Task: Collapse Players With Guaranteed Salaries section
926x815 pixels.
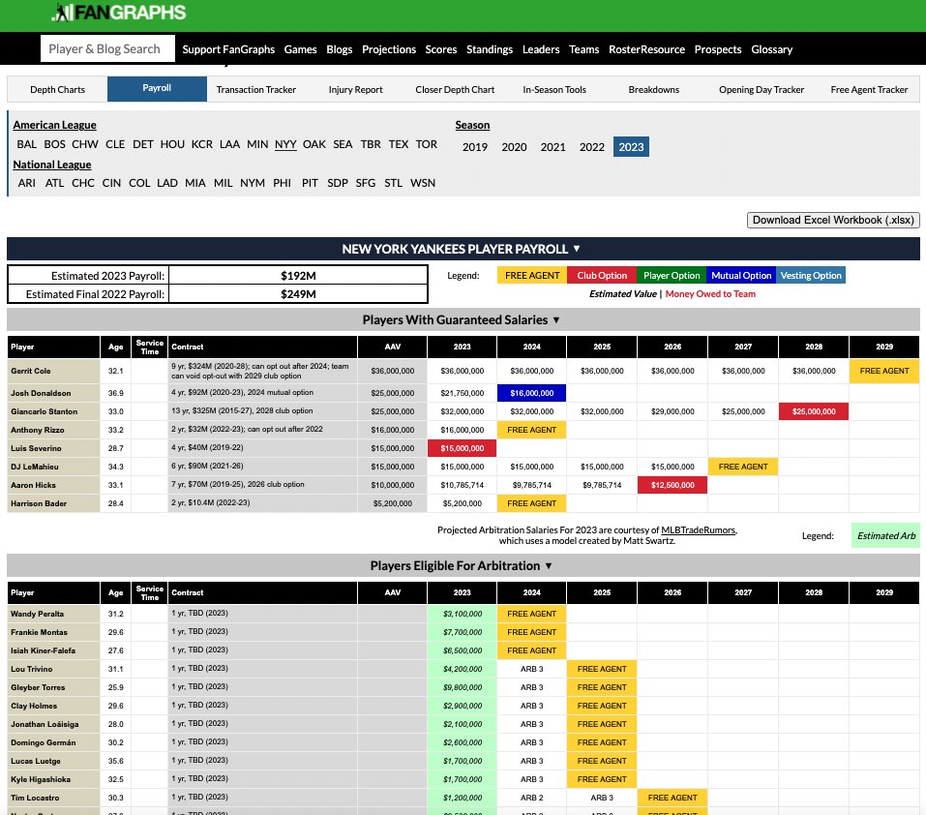Action: [x=462, y=320]
